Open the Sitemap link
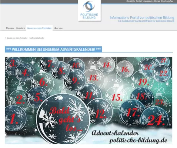 pos(157,1)
